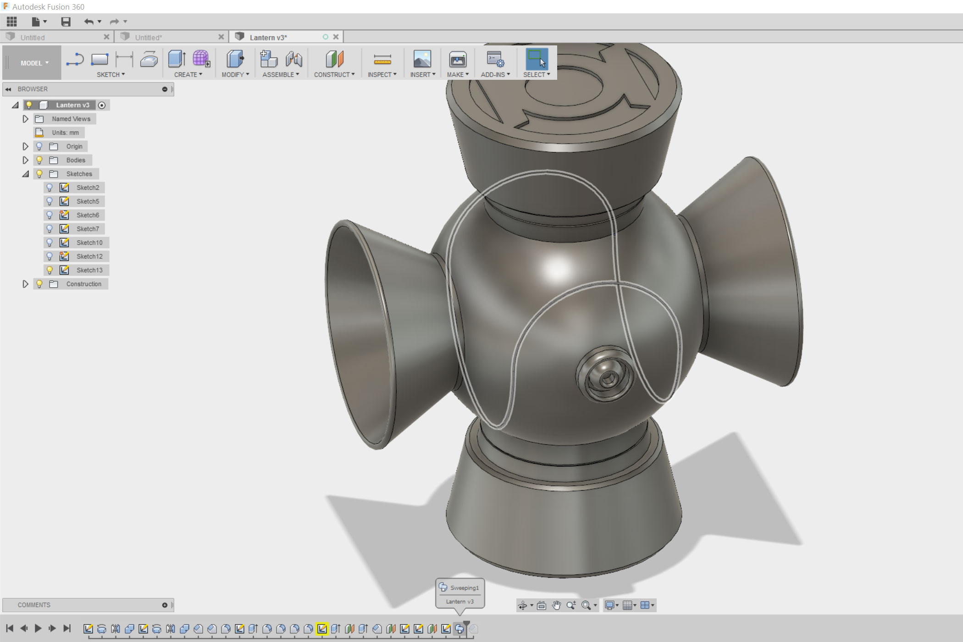Screen dimensions: 963x642
Task: Click the highlighted yellow sketch feature in timeline
Action: [322, 629]
